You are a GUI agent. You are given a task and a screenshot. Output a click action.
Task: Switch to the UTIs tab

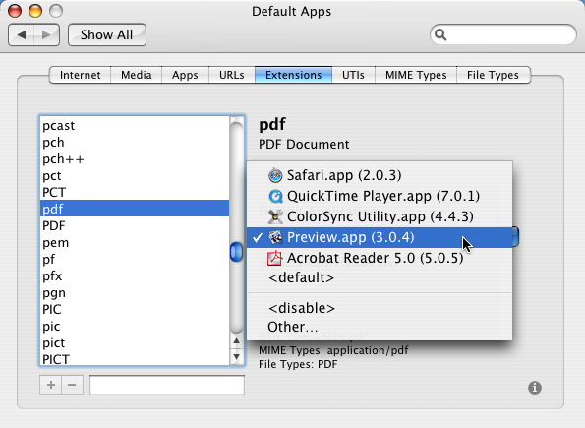(353, 75)
